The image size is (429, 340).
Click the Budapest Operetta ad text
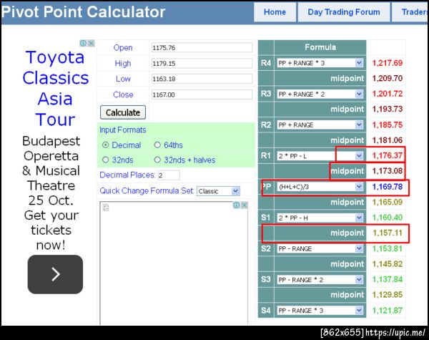tap(51, 193)
